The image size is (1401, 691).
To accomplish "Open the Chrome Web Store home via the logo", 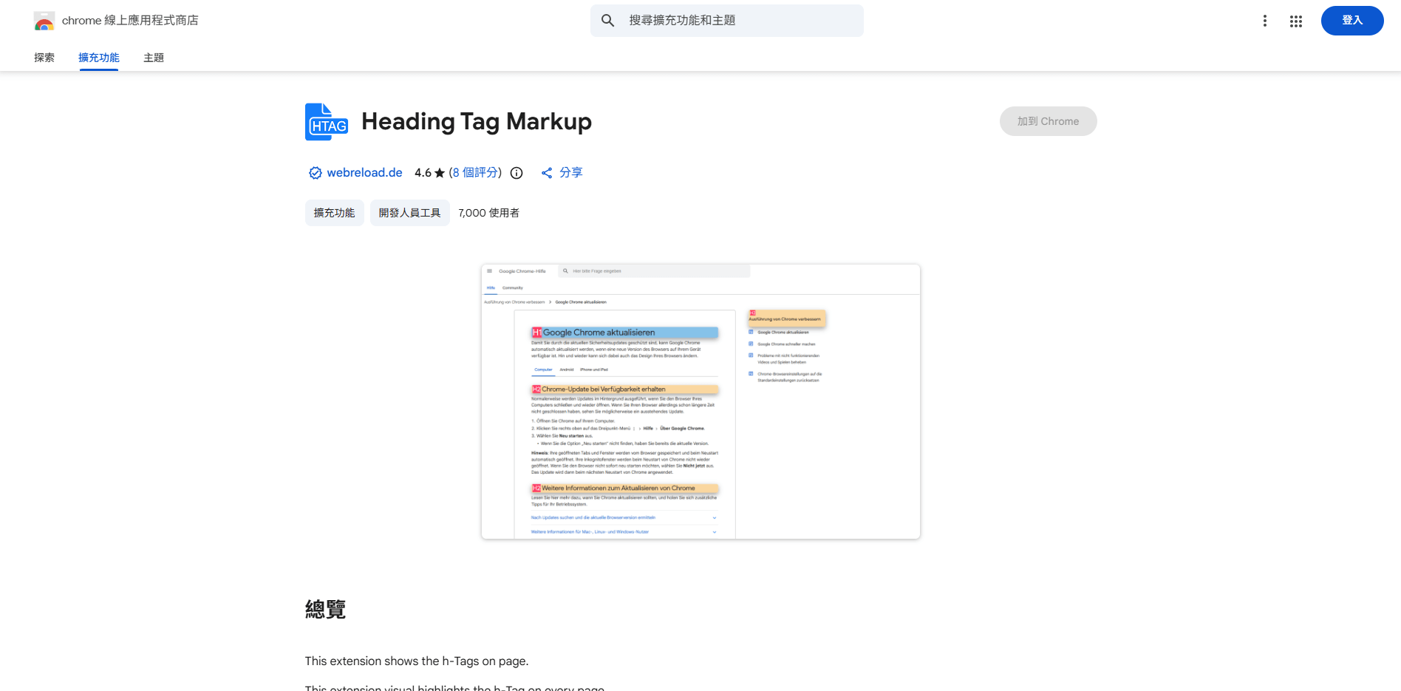I will coord(44,21).
